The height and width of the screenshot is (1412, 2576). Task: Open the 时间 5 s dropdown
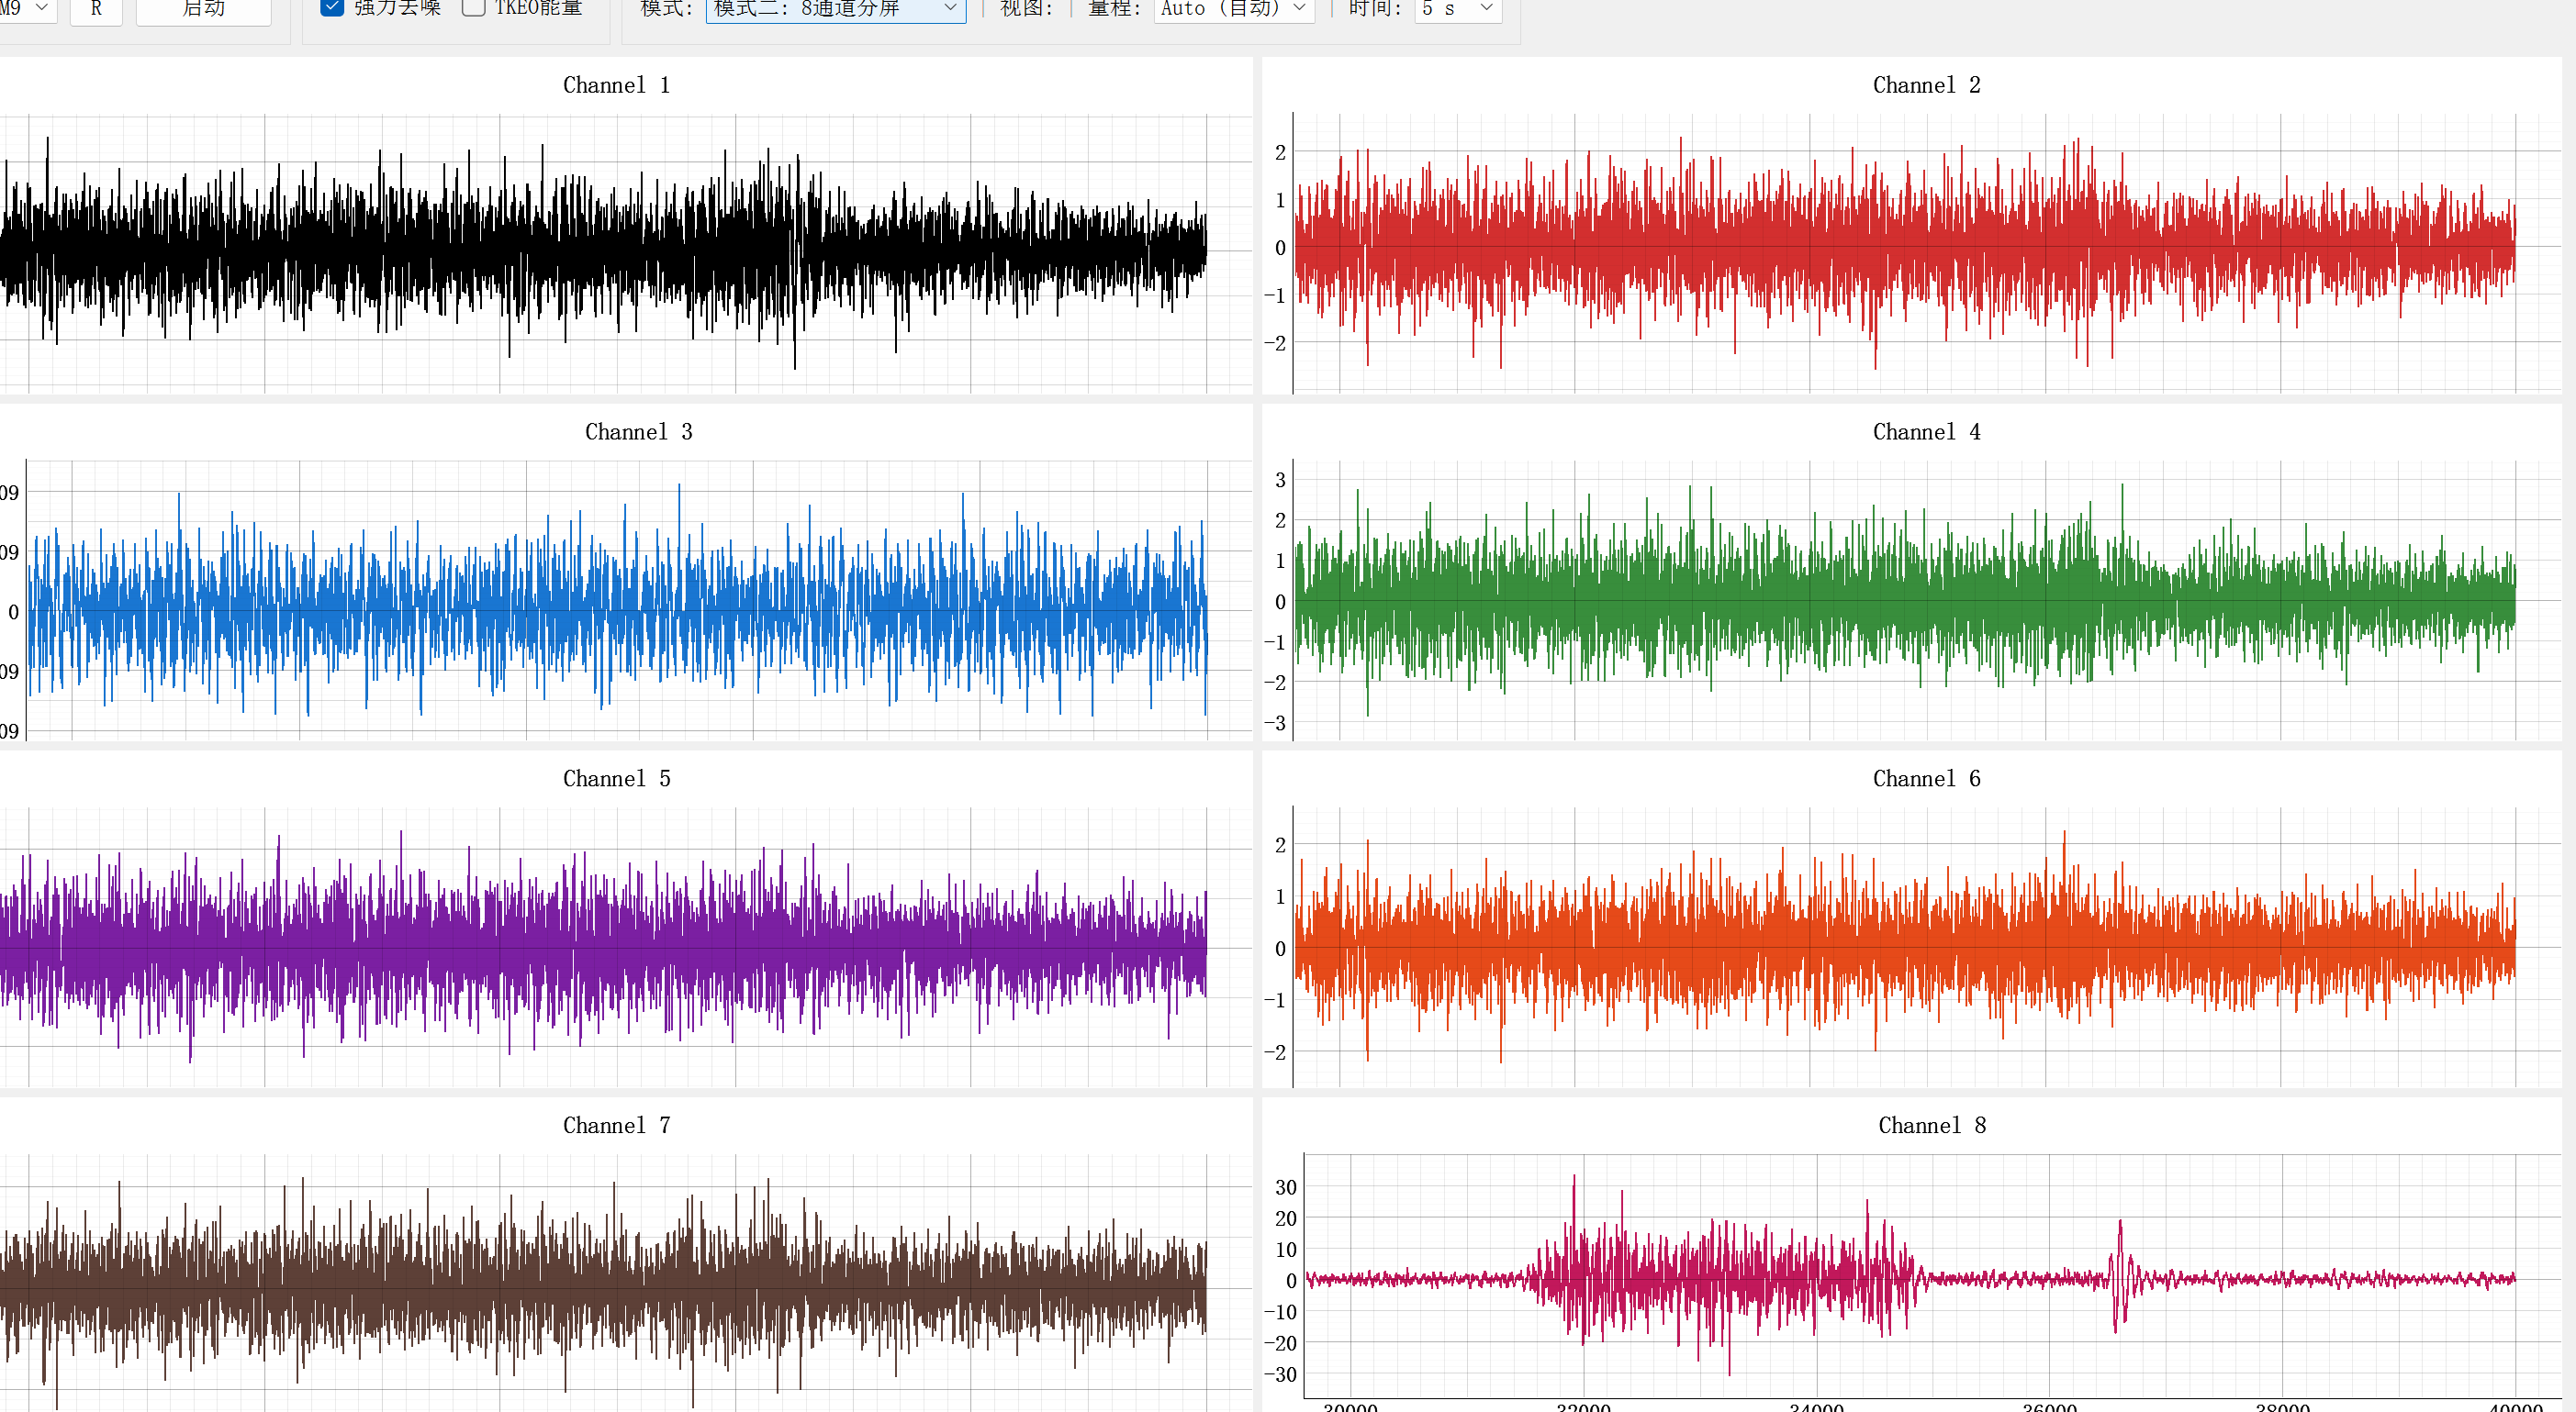tap(1458, 9)
